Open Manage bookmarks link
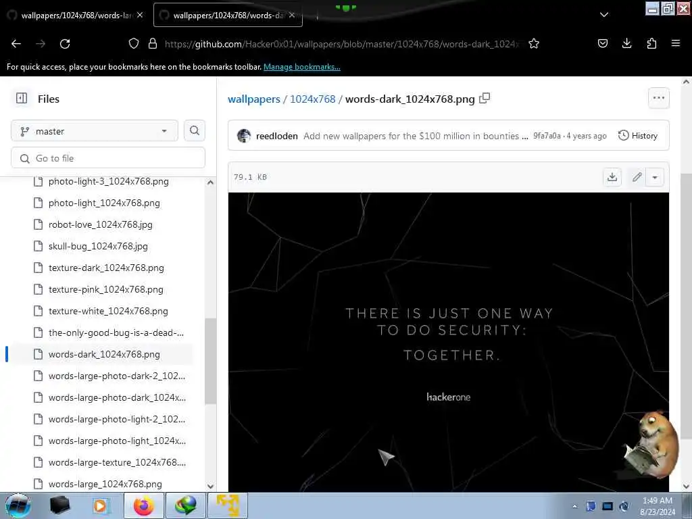Image resolution: width=692 pixels, height=519 pixels. click(x=302, y=67)
